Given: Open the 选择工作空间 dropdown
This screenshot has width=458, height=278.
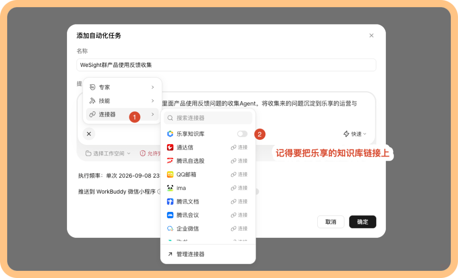Looking at the screenshot, I should click(x=108, y=153).
